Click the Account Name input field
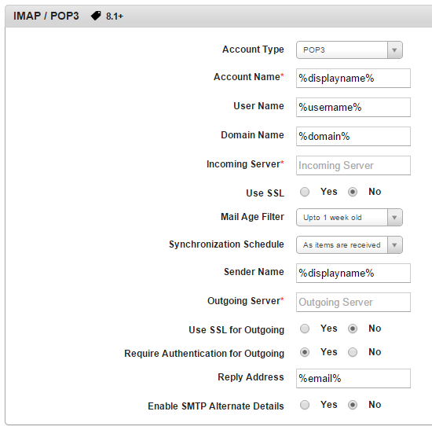Viewport: 432px width, 426px height. [x=353, y=79]
